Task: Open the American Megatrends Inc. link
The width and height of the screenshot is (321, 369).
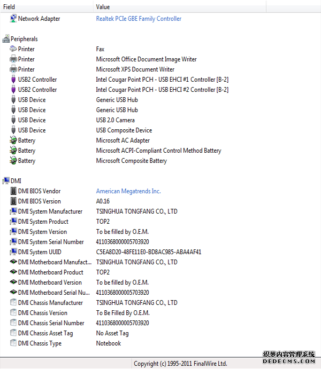Action: [128, 191]
